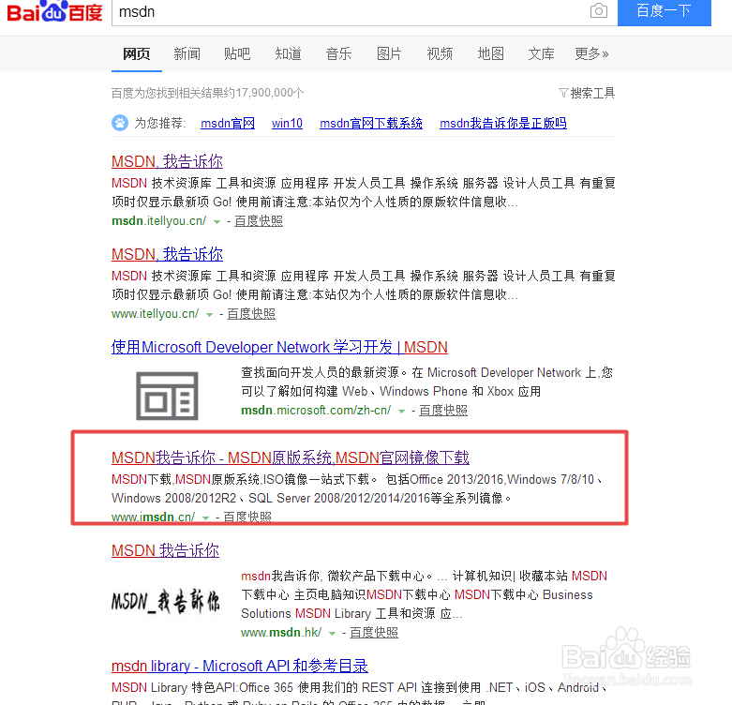This screenshot has height=705, width=732.
Task: Click the www.itellyou.cn/ green URL
Action: tap(155, 314)
